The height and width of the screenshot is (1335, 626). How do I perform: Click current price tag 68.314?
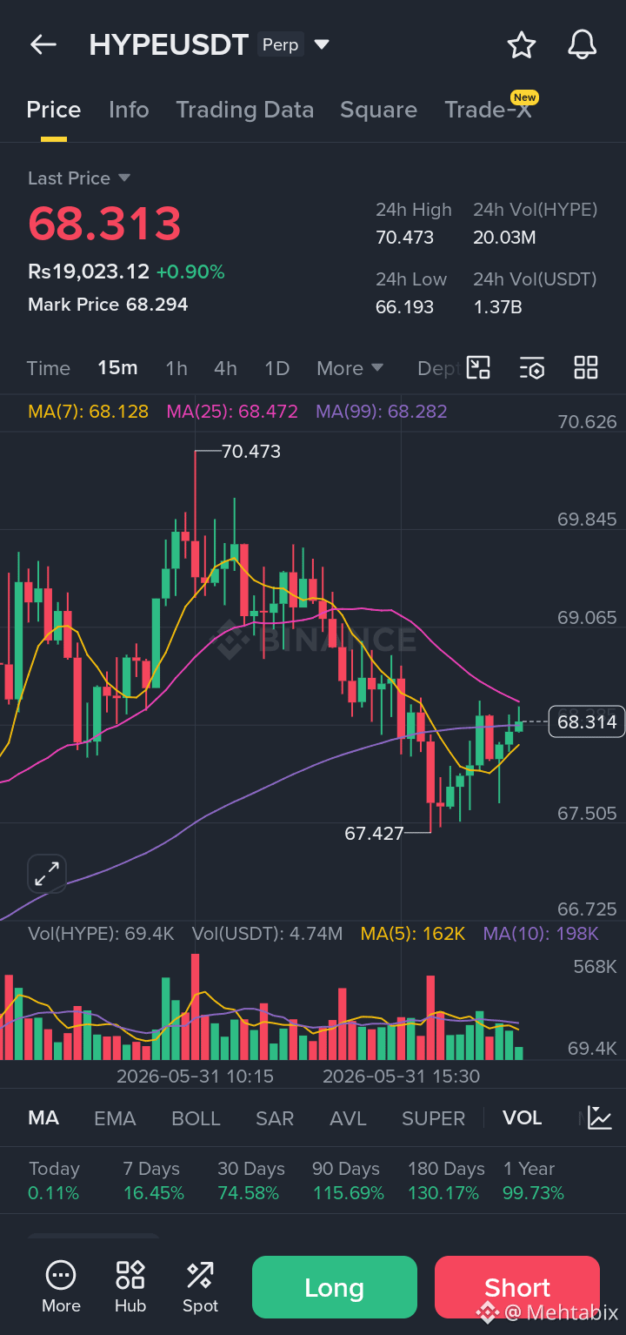(x=587, y=721)
